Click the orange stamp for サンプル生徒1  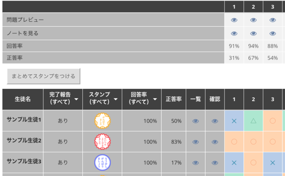(x=103, y=121)
